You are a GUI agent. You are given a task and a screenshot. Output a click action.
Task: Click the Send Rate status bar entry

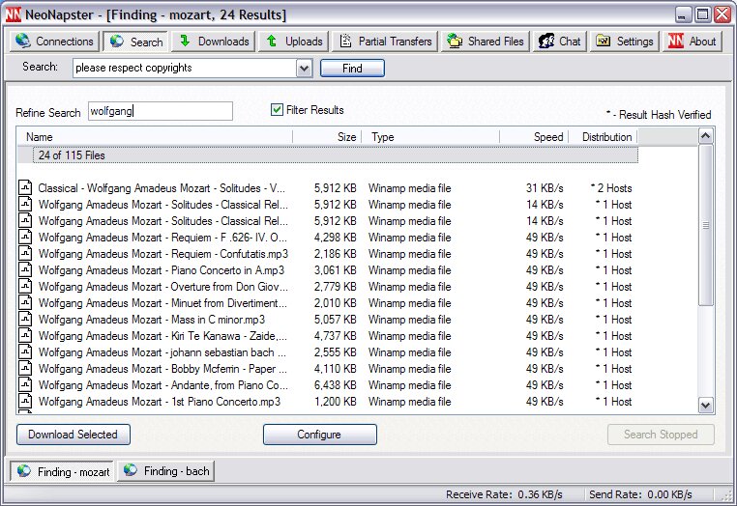(640, 494)
